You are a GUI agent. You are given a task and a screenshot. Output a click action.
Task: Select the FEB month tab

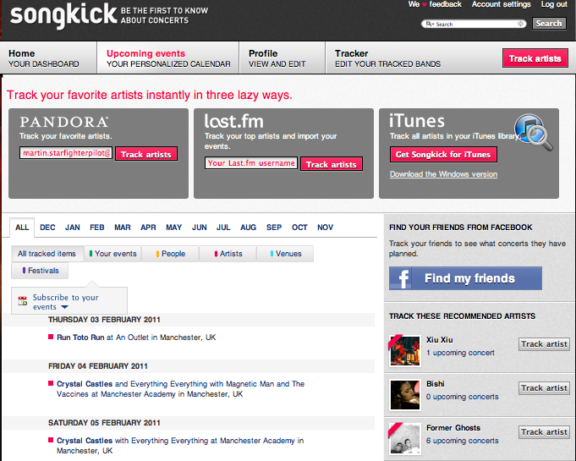pyautogui.click(x=97, y=228)
